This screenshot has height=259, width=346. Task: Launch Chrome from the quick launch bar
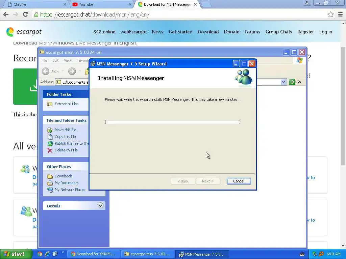[40, 254]
